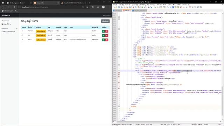Viewport: 224px width, 126px height.
Task: Toggle Word Wrap in Notepad++ toolbar
Action: [x=167, y=7]
